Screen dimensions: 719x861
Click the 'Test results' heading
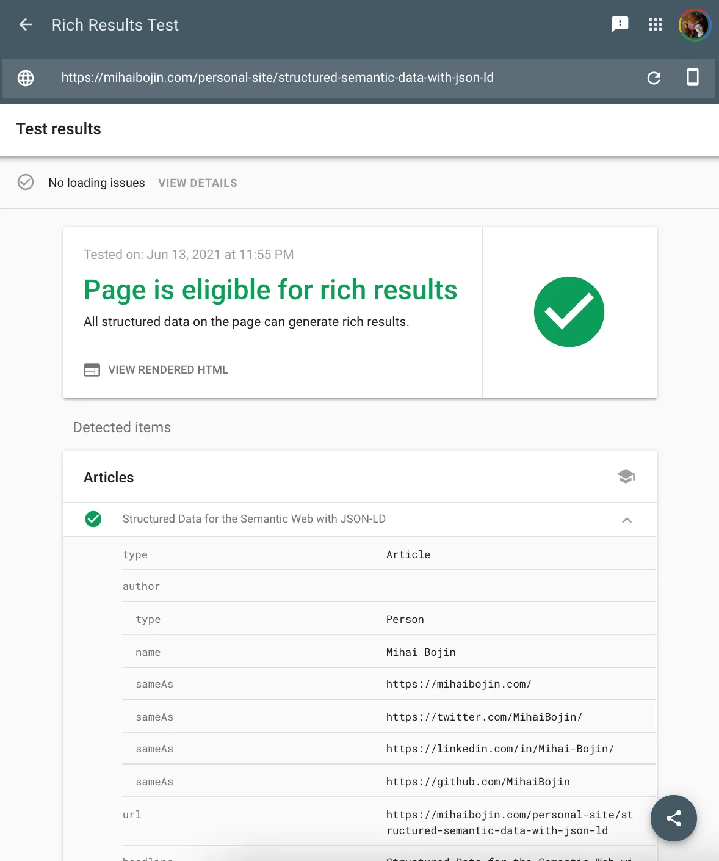(59, 129)
